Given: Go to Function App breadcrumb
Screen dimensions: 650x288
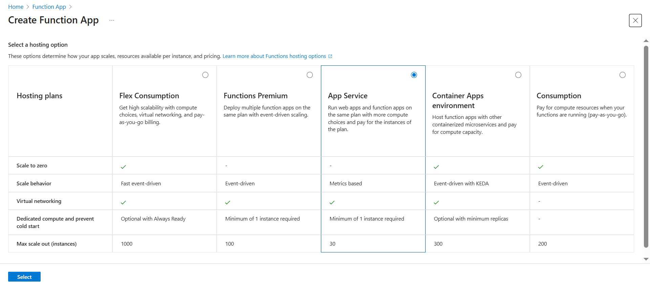Looking at the screenshot, I should pyautogui.click(x=49, y=7).
